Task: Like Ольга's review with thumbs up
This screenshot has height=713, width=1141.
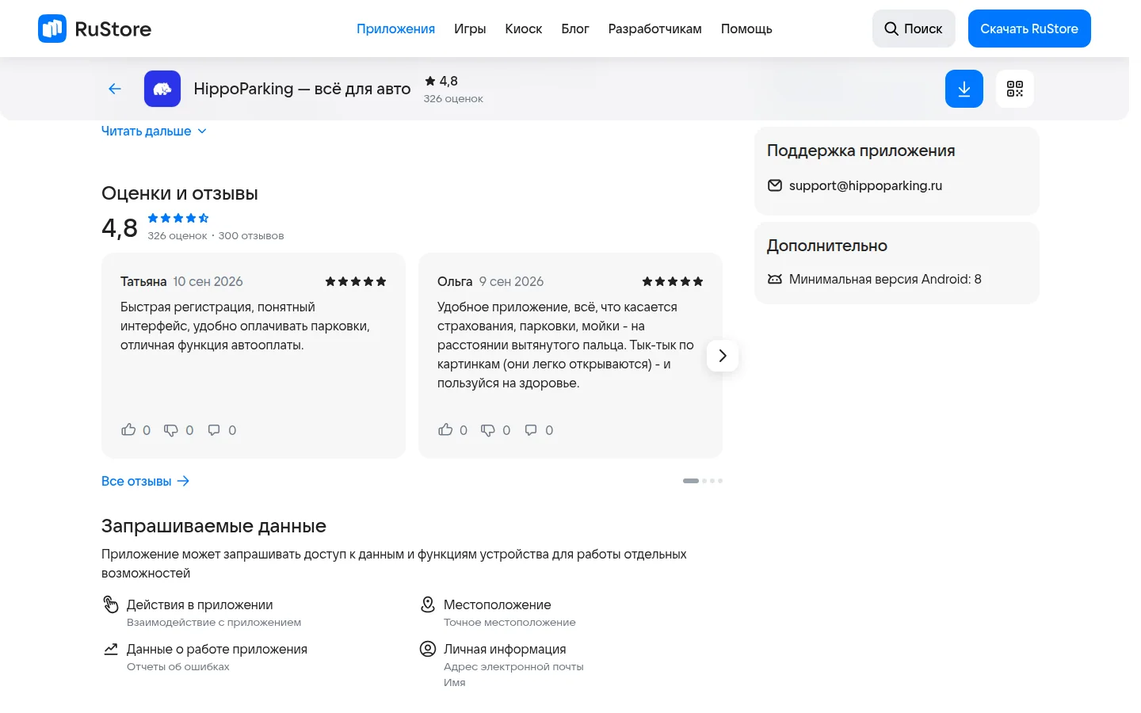Action: click(x=445, y=429)
